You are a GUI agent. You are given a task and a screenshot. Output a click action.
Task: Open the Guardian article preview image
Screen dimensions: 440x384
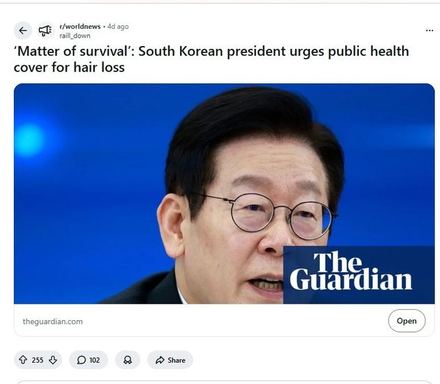224,194
